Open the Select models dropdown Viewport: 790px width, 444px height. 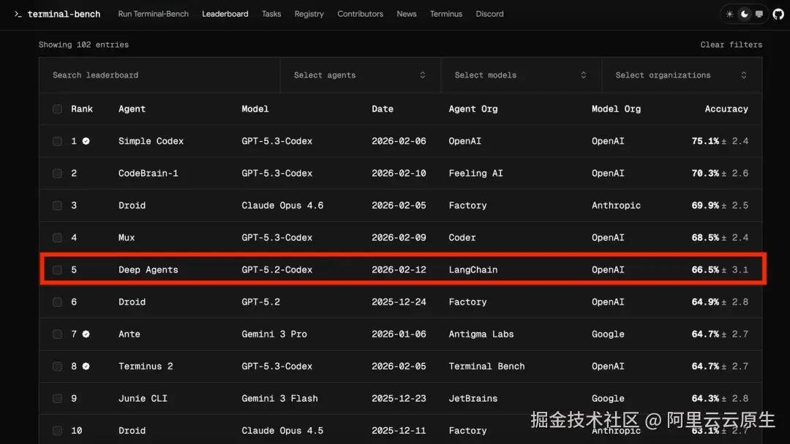521,75
